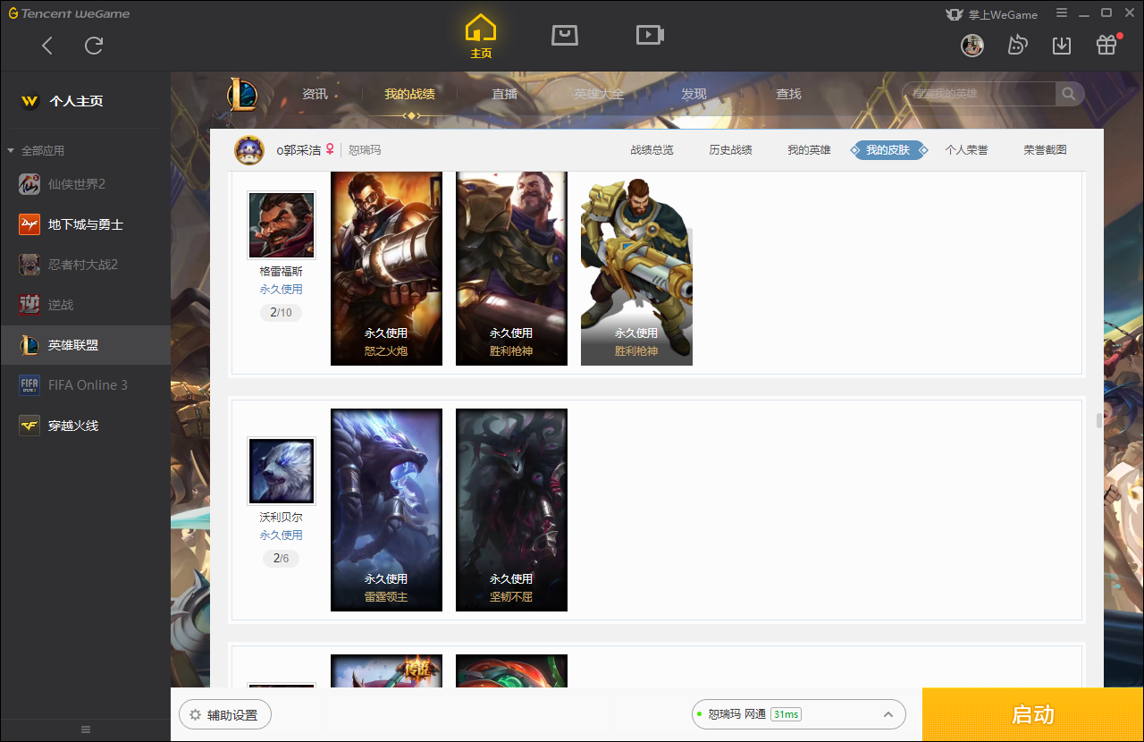The width and height of the screenshot is (1144, 742).
Task: Open the hamburger menu in title bar
Action: 1062,13
